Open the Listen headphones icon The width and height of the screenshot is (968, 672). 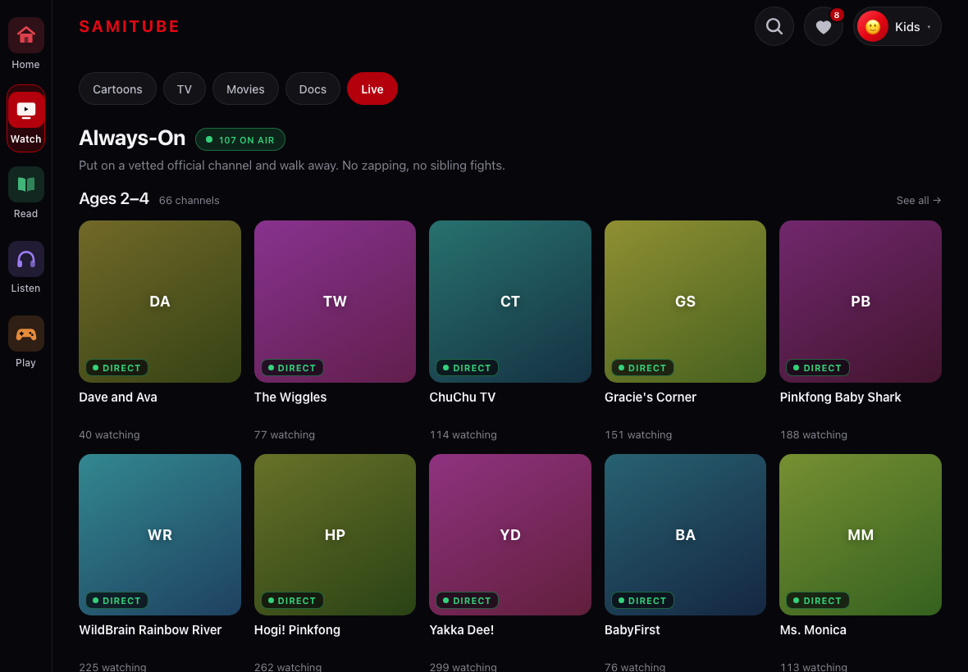click(25, 259)
